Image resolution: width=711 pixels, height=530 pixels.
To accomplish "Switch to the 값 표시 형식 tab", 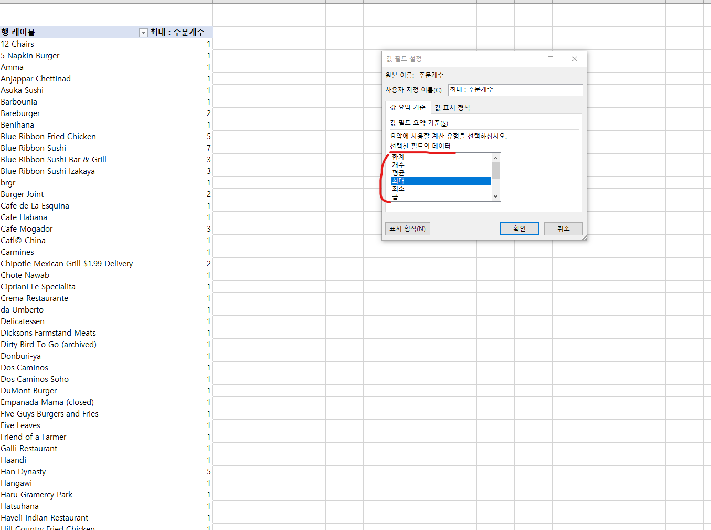I will pyautogui.click(x=452, y=108).
